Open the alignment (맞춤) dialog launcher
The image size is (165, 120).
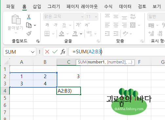pyautogui.click(x=142, y=41)
